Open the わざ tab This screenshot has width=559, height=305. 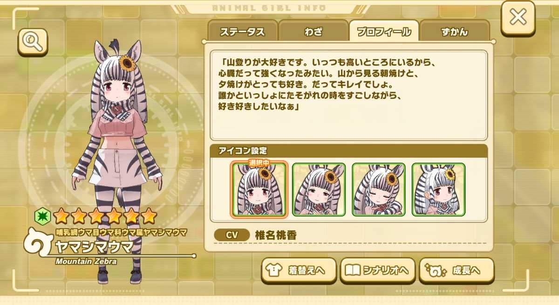[313, 31]
